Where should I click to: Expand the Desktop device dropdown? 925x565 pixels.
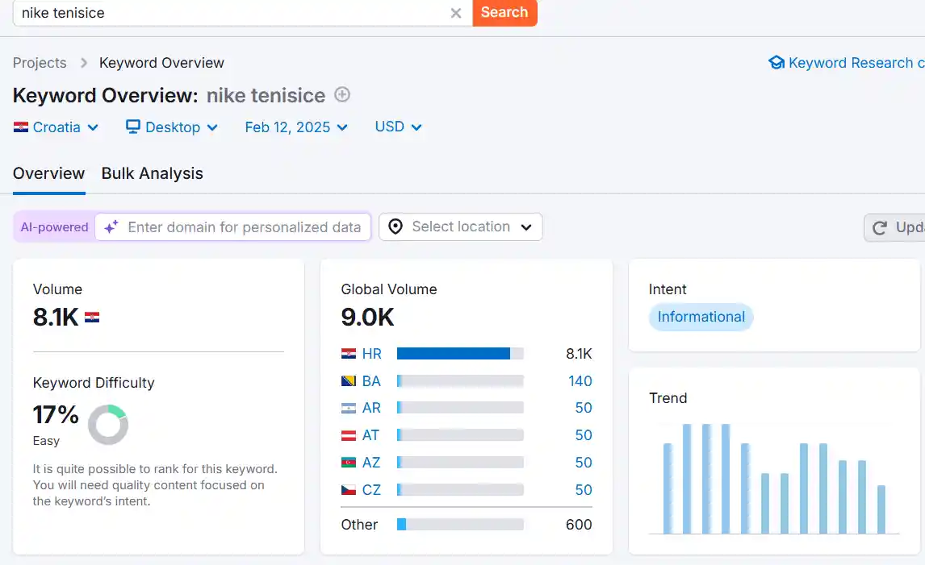pos(172,127)
